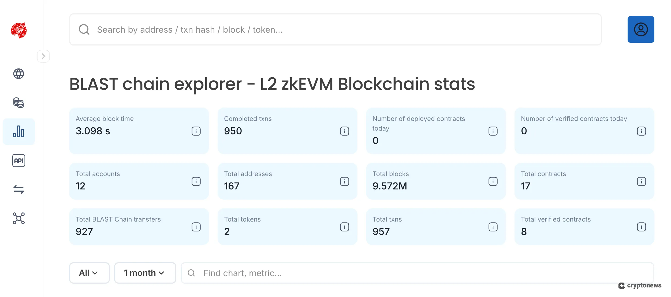Expand the collapsed sidebar with the chevron
Image resolution: width=671 pixels, height=297 pixels.
[43, 56]
